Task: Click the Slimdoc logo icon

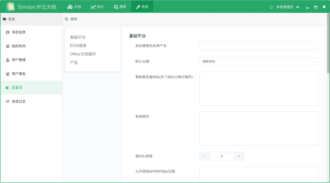Action: point(10,7)
